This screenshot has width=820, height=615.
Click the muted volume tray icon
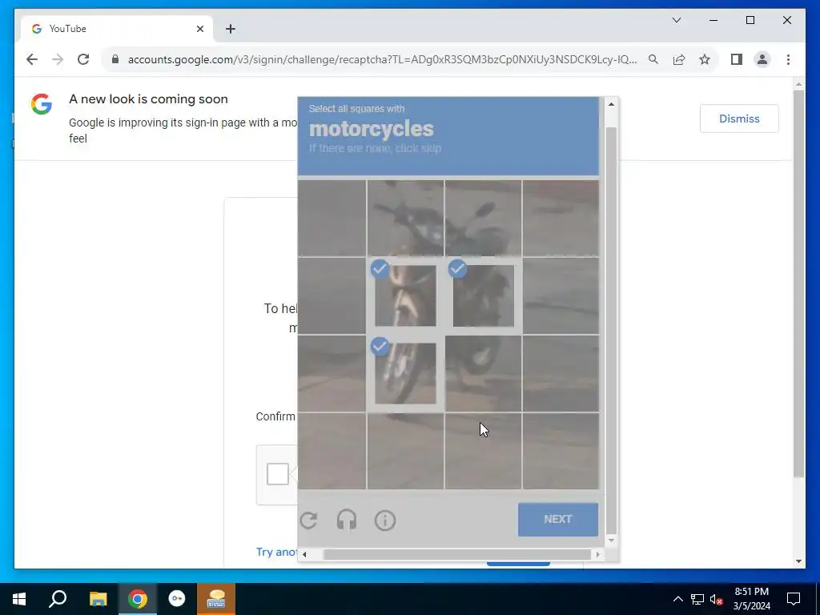coord(717,599)
